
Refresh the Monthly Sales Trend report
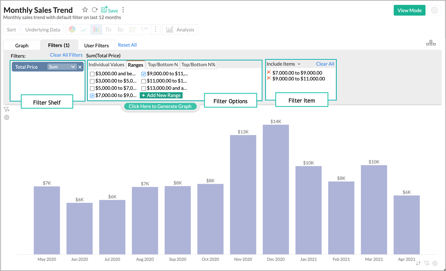pyautogui.click(x=94, y=10)
